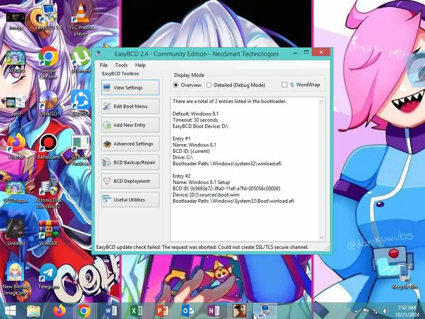Select Detailed (Debug Mode) option
Viewport: 425px width, 319px height.
coord(236,85)
